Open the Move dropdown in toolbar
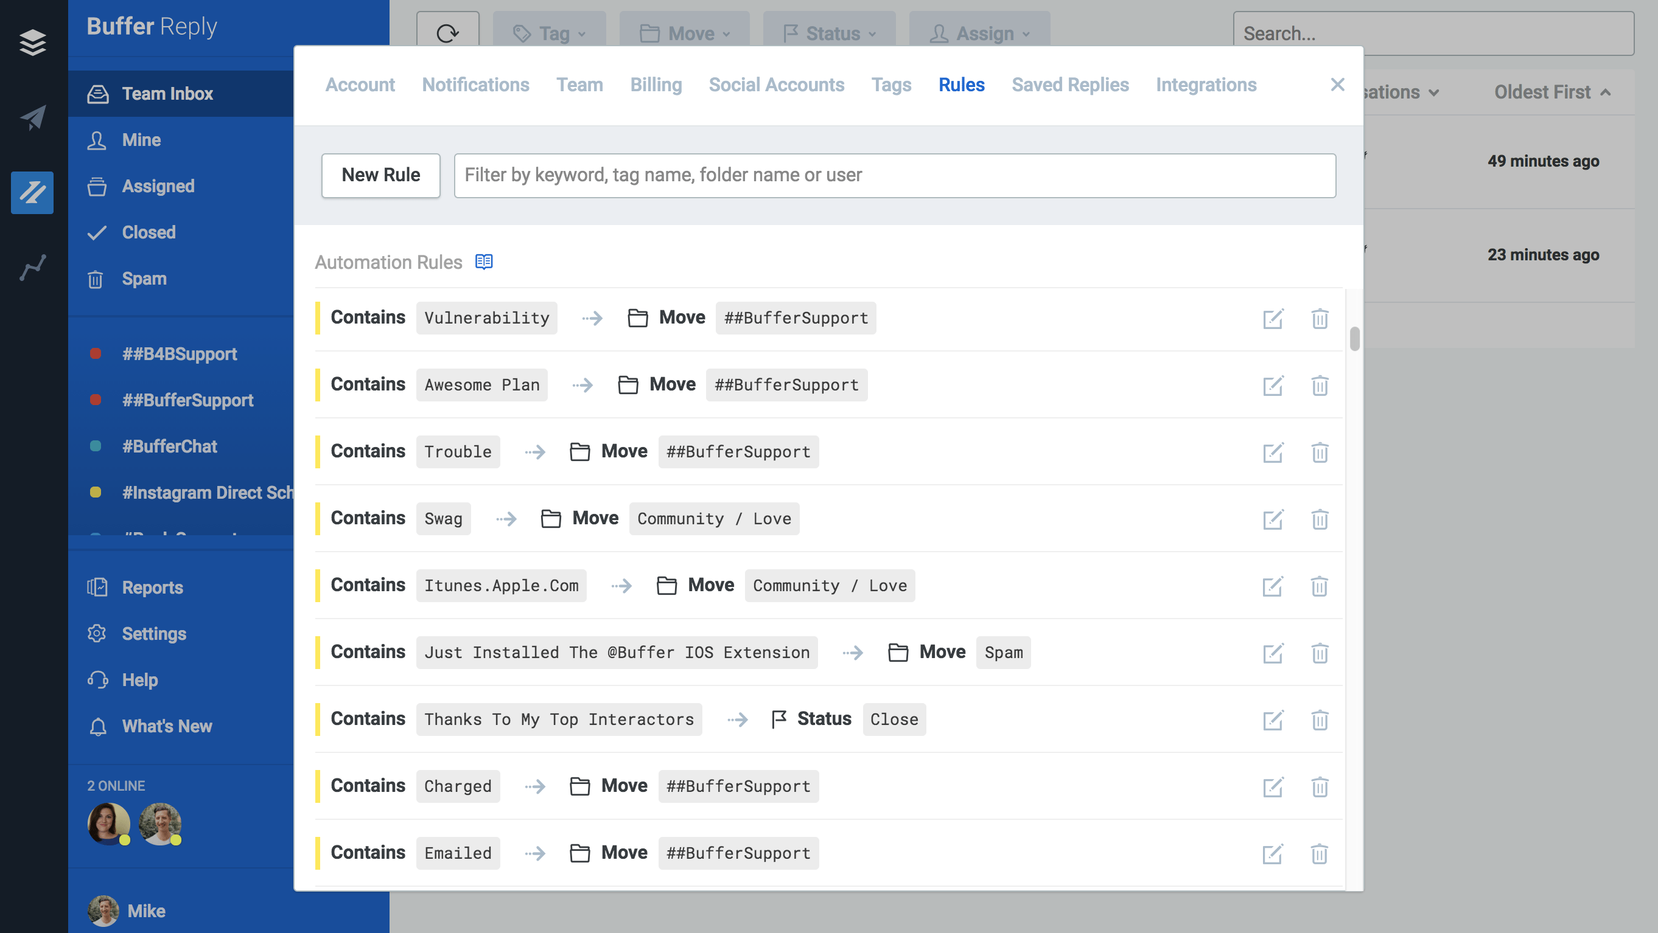This screenshot has width=1658, height=933. point(684,32)
